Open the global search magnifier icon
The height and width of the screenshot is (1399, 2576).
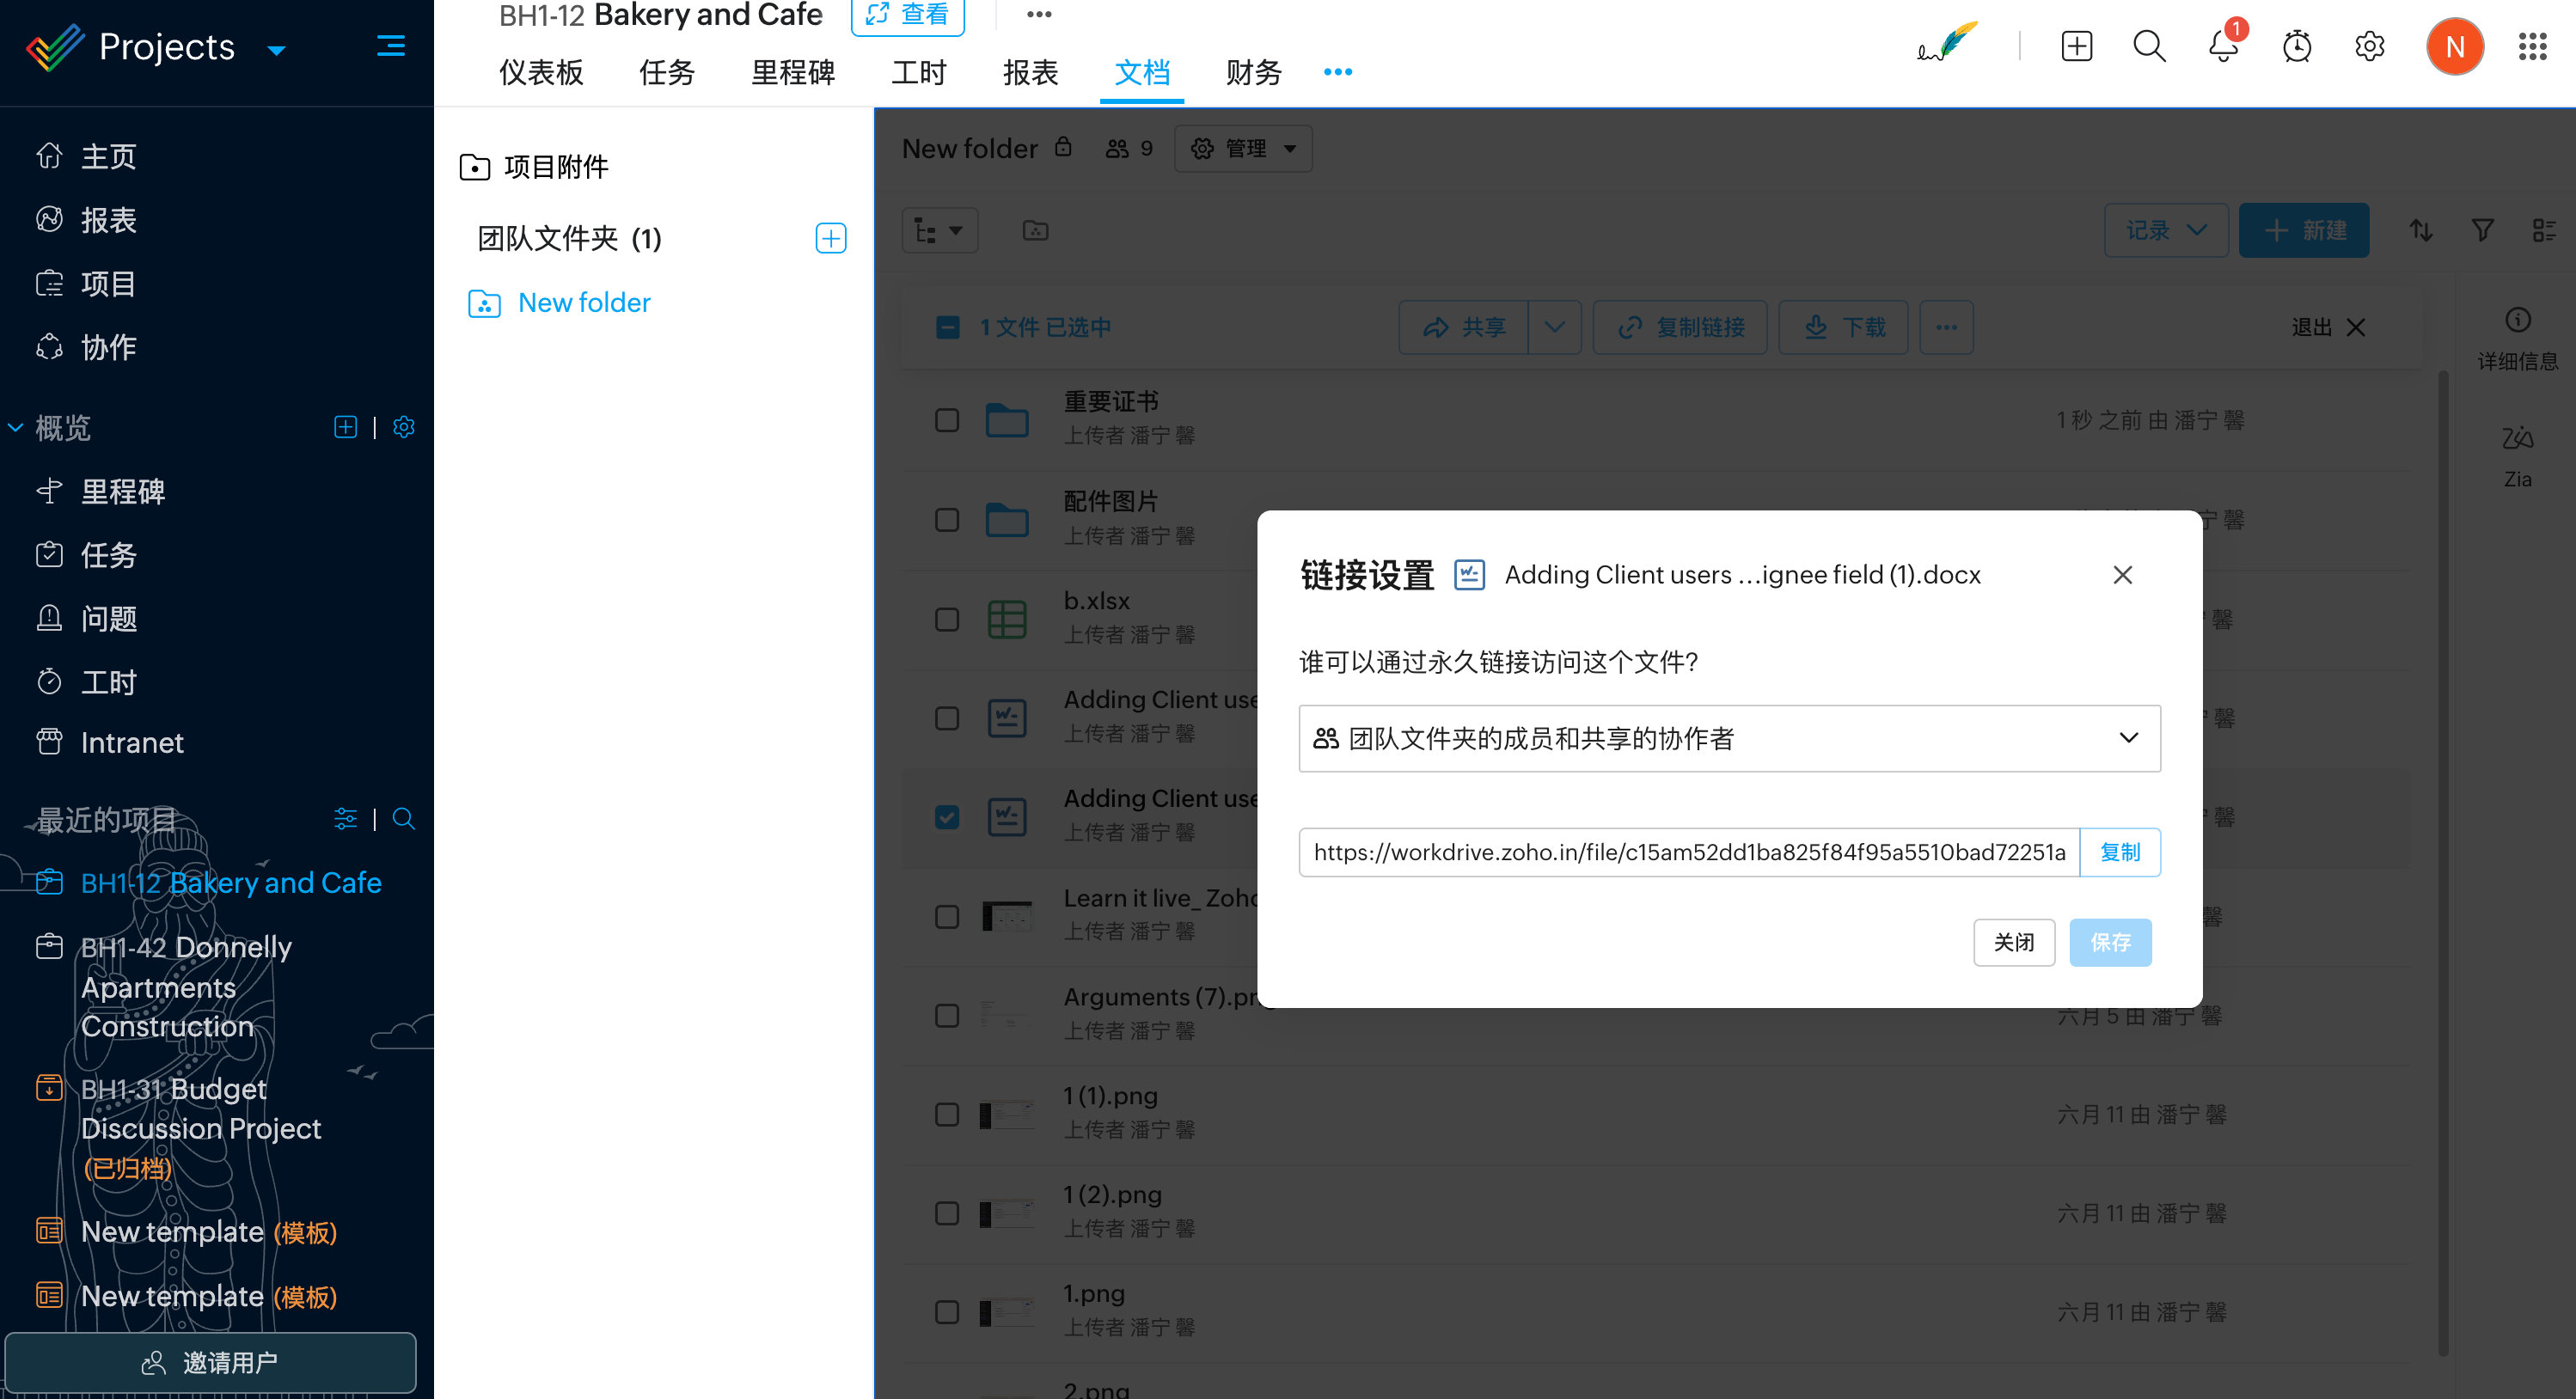click(x=2148, y=46)
